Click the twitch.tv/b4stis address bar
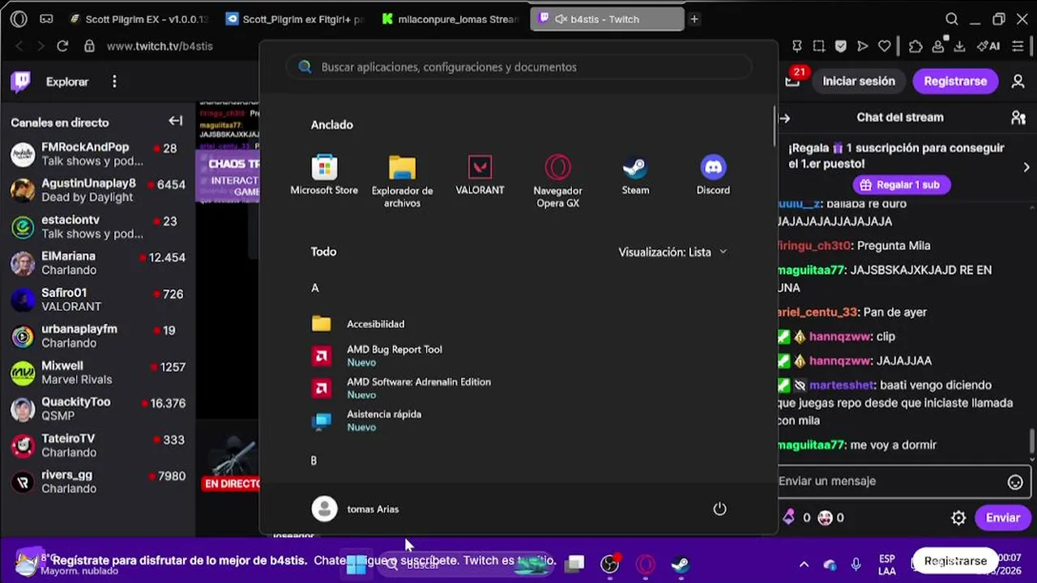The image size is (1037, 583). coord(160,46)
